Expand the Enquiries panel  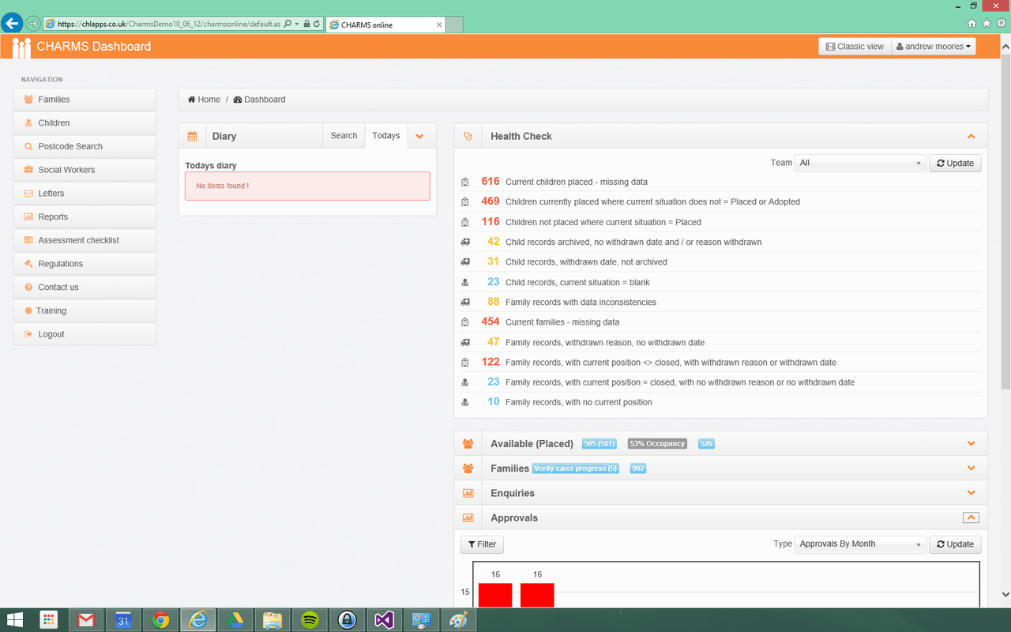(972, 493)
